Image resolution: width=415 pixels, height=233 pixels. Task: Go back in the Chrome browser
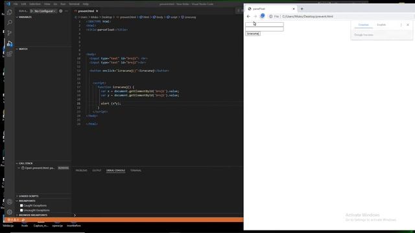click(248, 16)
